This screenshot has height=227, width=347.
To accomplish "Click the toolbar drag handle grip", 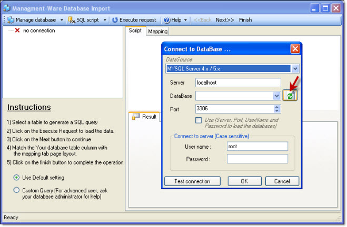I will coord(4,20).
